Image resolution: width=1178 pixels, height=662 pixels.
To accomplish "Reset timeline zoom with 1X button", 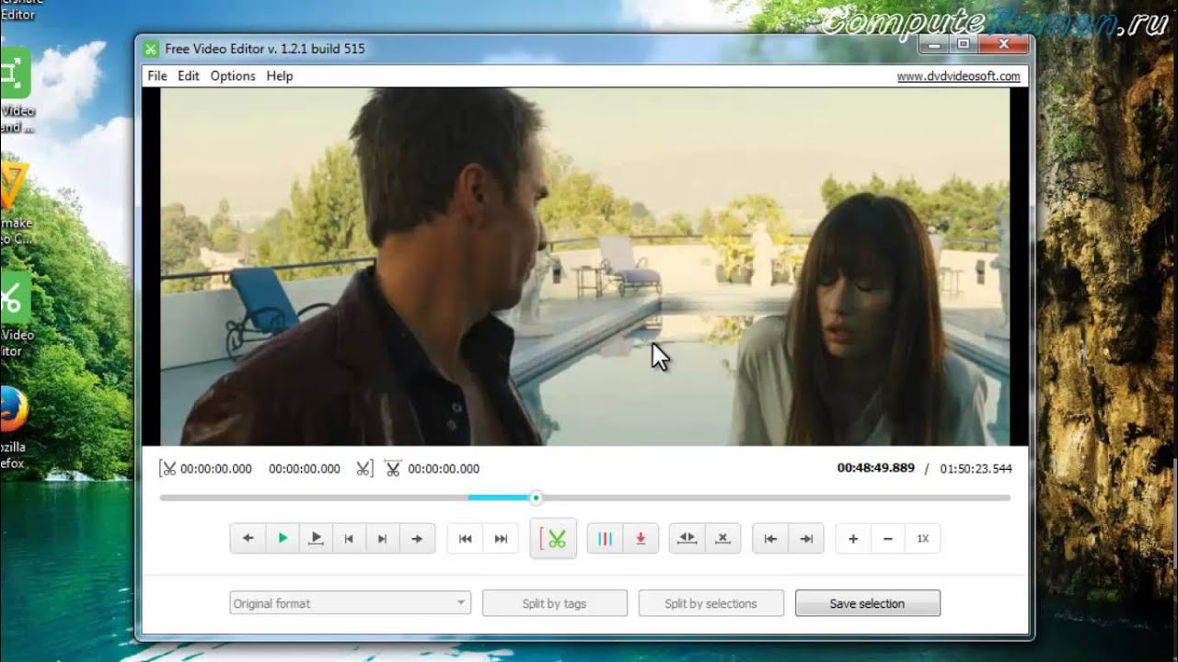I will [x=923, y=539].
